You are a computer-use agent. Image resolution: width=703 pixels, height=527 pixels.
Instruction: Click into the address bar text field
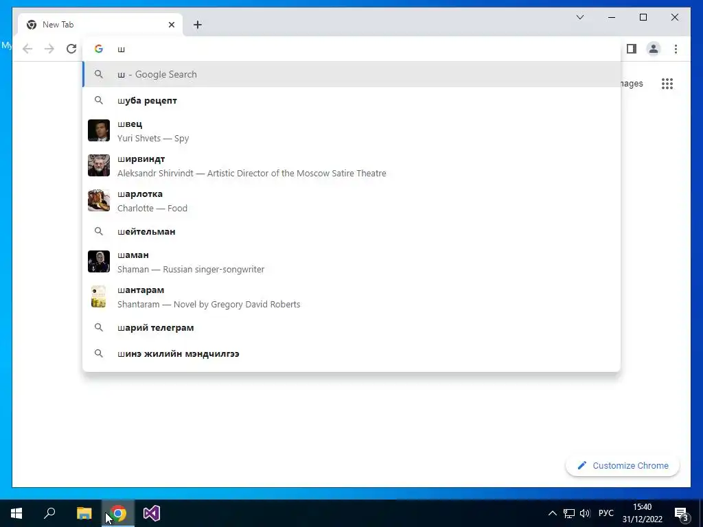click(351, 49)
